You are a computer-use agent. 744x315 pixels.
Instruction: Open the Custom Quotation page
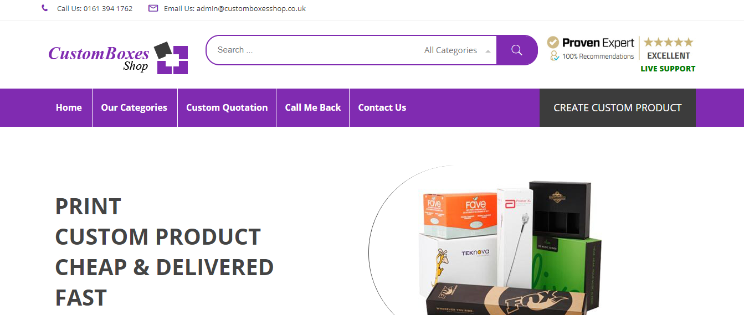227,107
